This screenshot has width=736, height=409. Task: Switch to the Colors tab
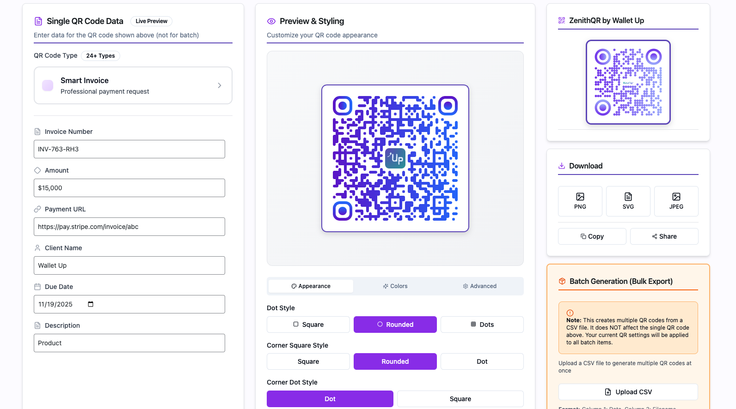[x=395, y=286]
